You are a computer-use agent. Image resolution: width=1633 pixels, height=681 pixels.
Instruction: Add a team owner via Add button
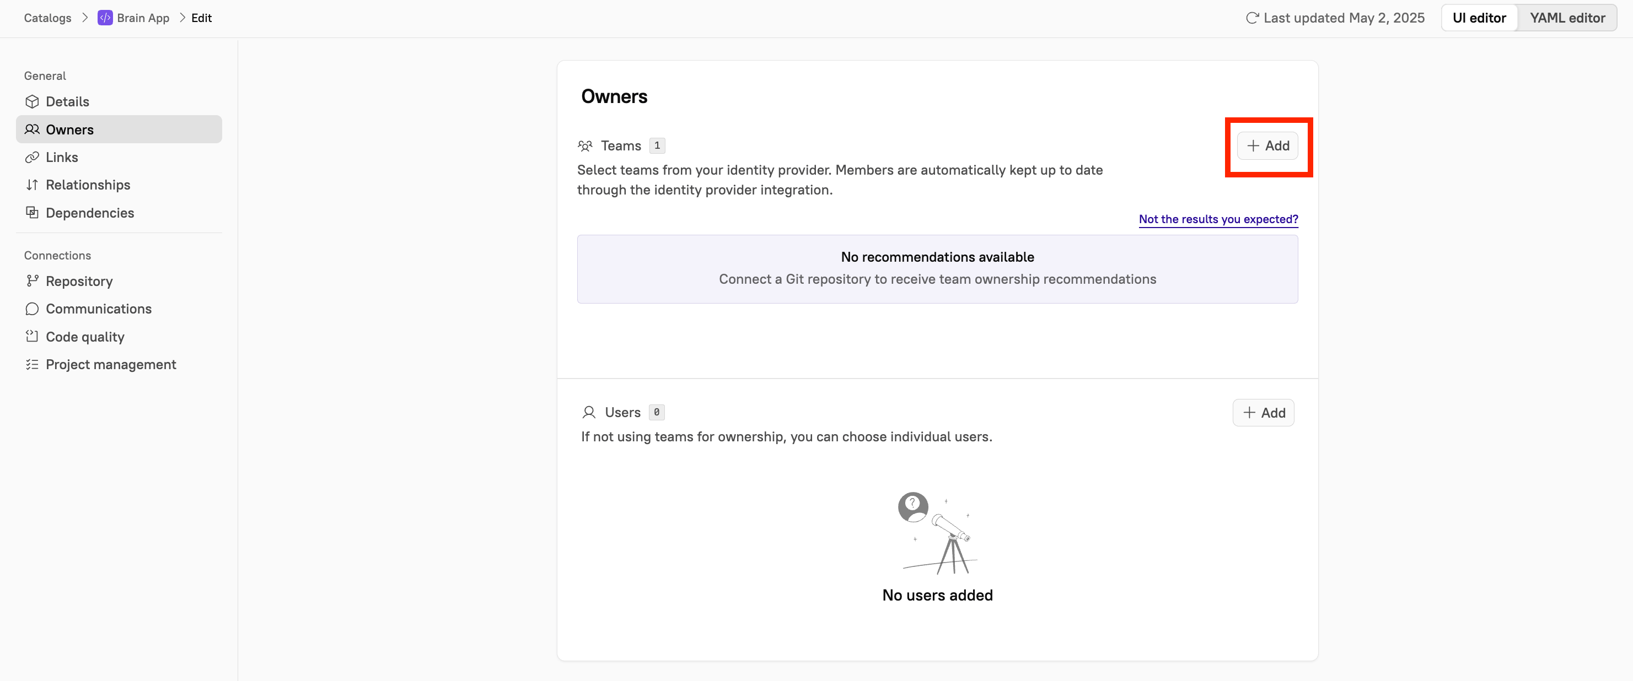(1268, 145)
